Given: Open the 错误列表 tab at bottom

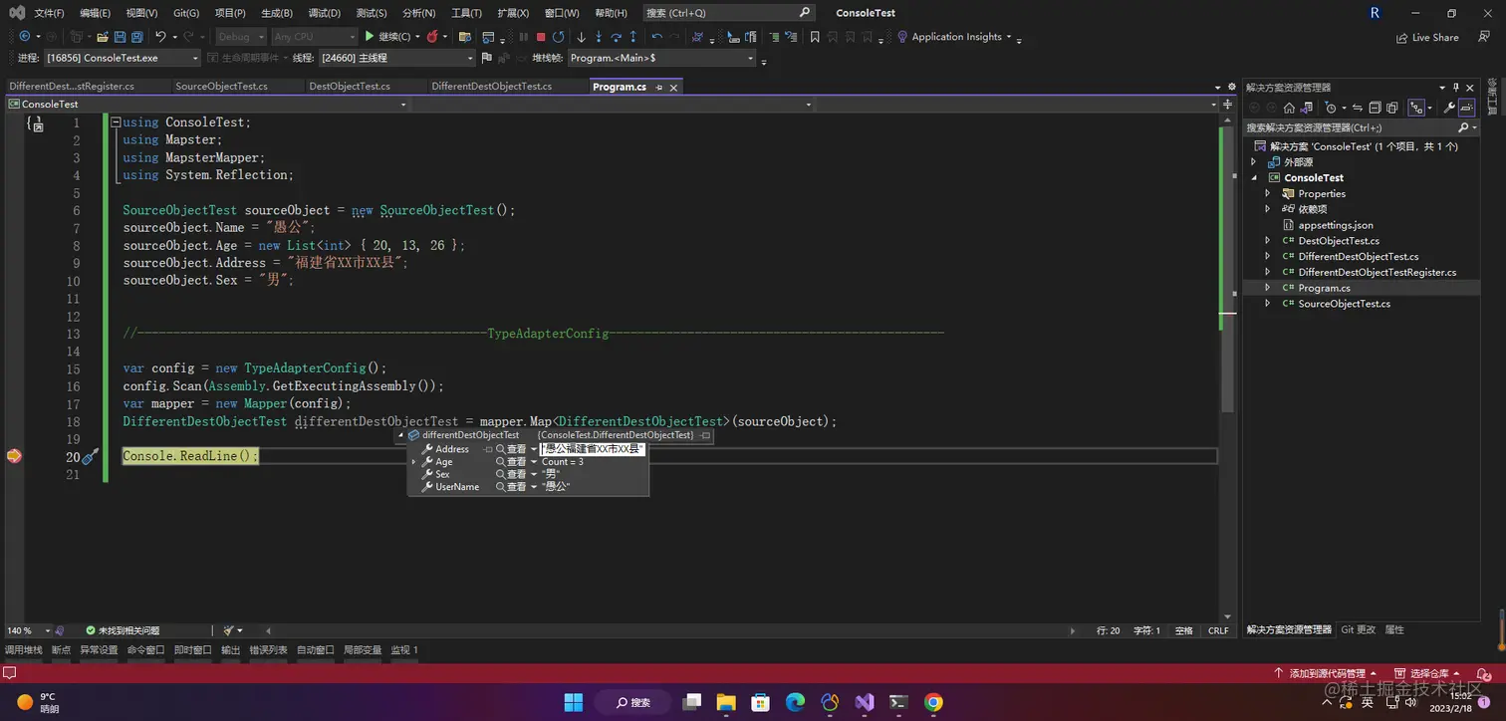Looking at the screenshot, I should (268, 650).
